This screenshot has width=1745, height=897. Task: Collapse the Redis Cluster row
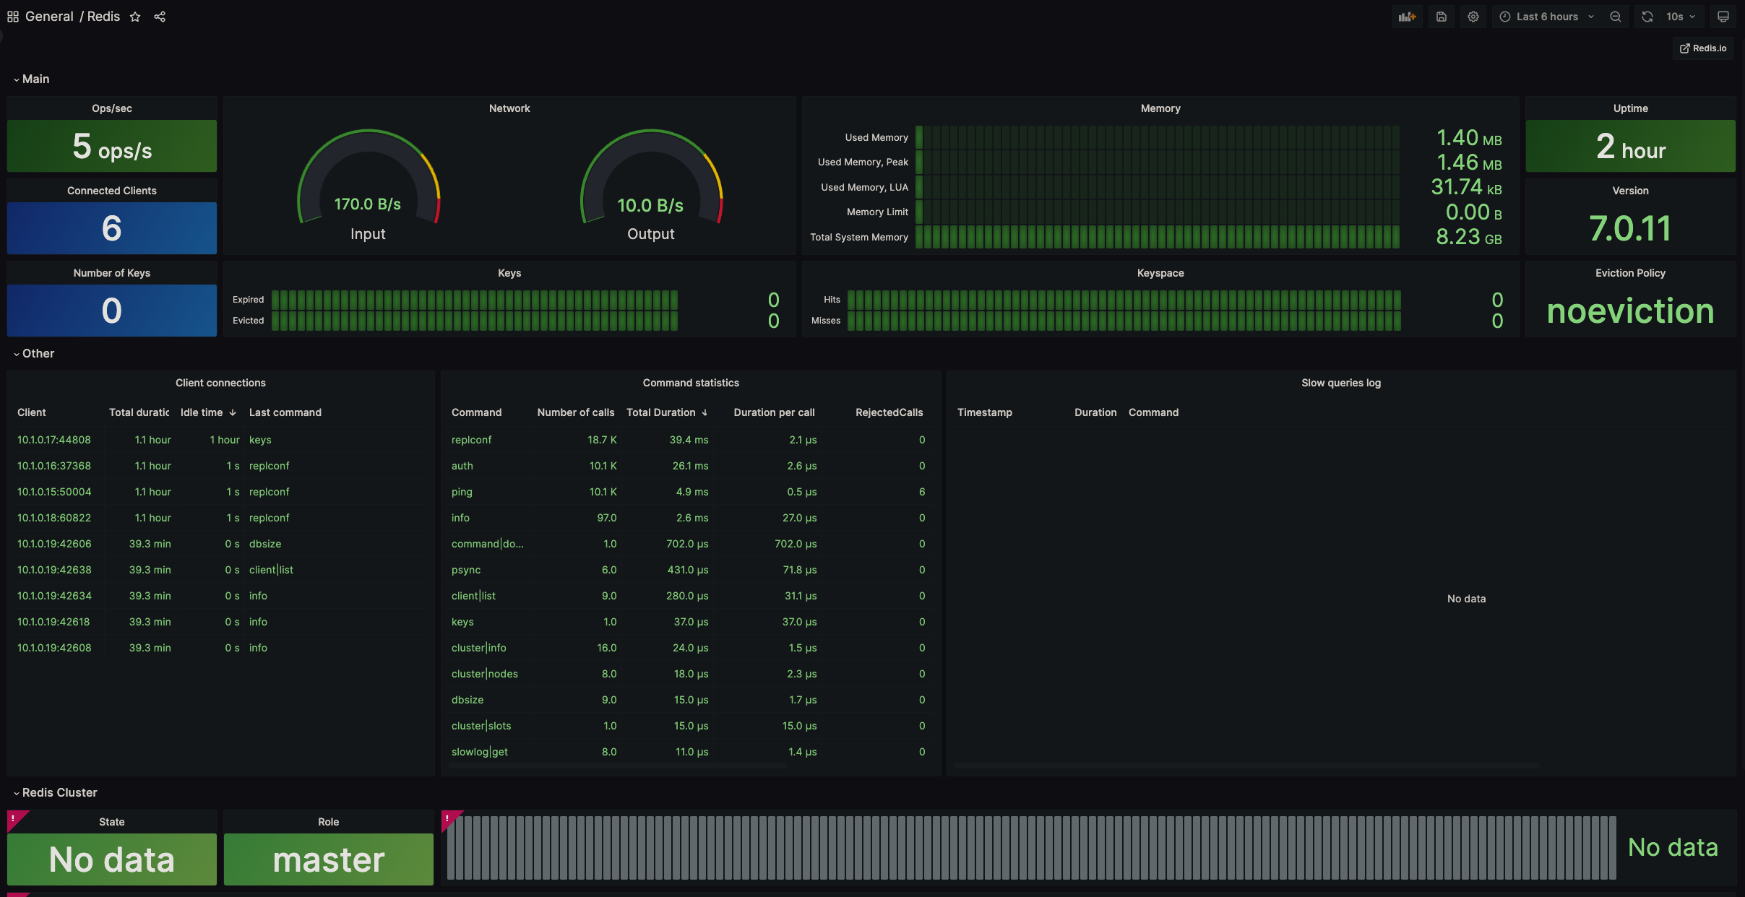tap(59, 792)
